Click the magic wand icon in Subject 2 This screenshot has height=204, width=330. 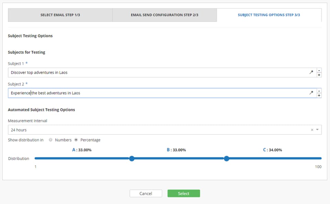(311, 93)
